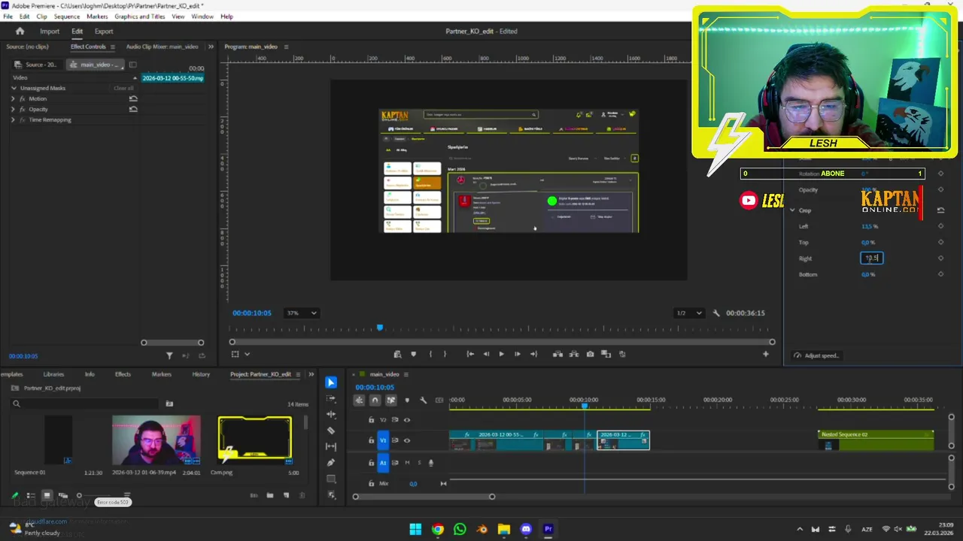Click Home icon in workspace bar

click(20, 31)
